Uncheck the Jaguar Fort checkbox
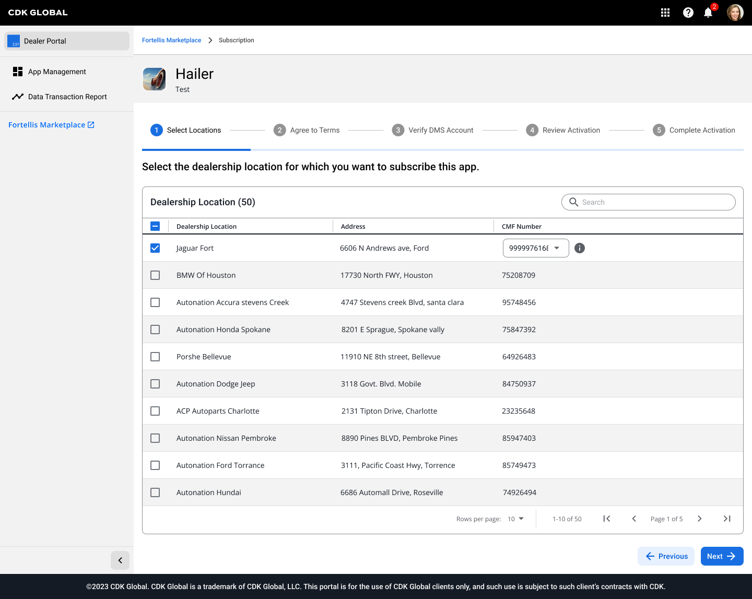752x599 pixels. click(155, 248)
